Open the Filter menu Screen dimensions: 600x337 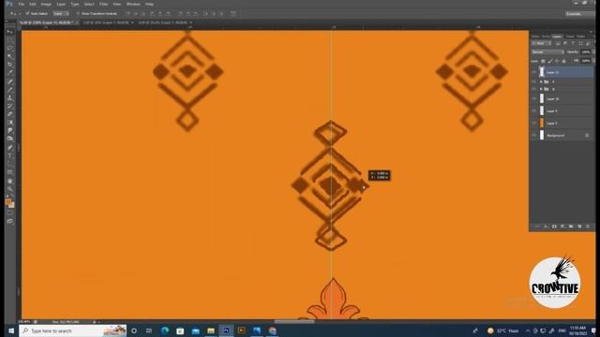pyautogui.click(x=104, y=4)
